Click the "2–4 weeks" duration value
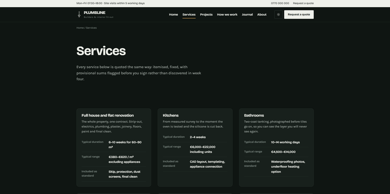This screenshot has height=194, width=390. [x=198, y=137]
